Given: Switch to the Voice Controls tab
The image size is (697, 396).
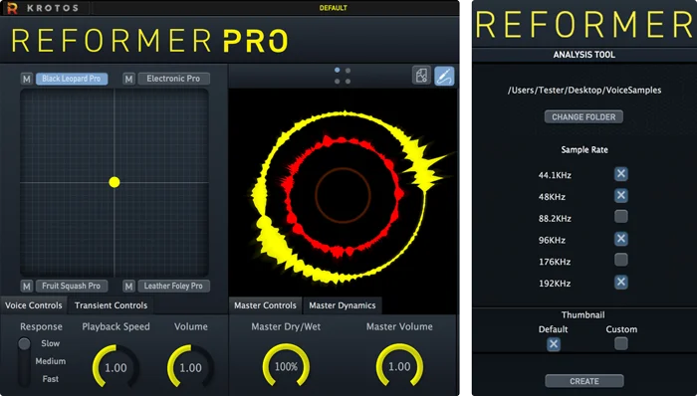Looking at the screenshot, I should pos(34,305).
